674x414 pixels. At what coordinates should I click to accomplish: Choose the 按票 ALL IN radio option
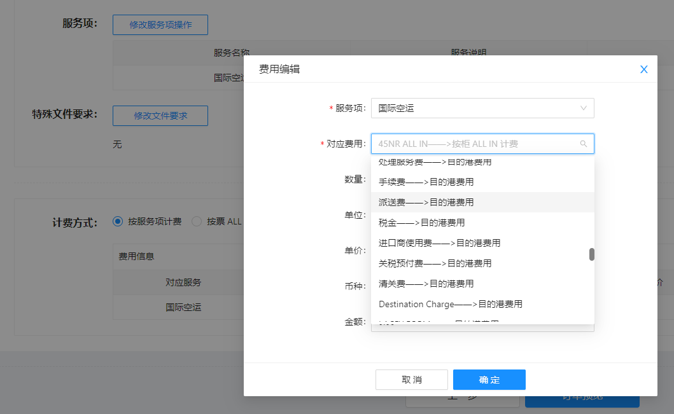[197, 221]
